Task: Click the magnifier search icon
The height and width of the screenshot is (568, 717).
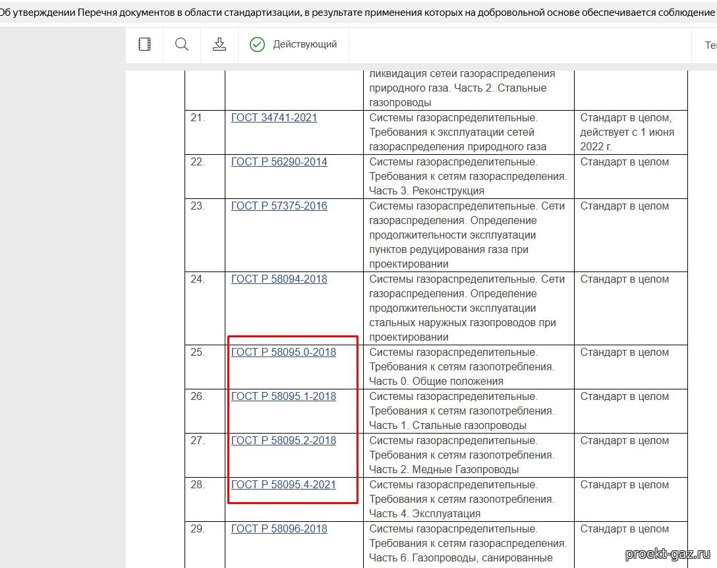Action: (182, 44)
